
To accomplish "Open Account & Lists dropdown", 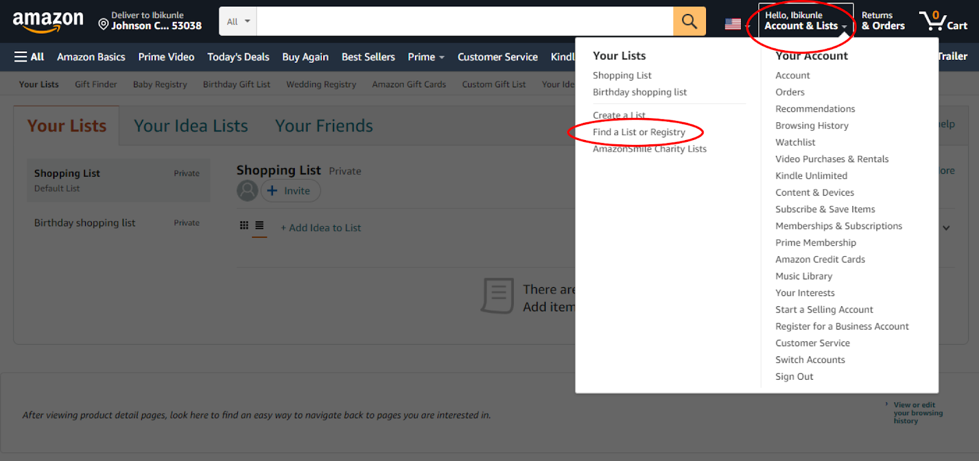I will (805, 21).
